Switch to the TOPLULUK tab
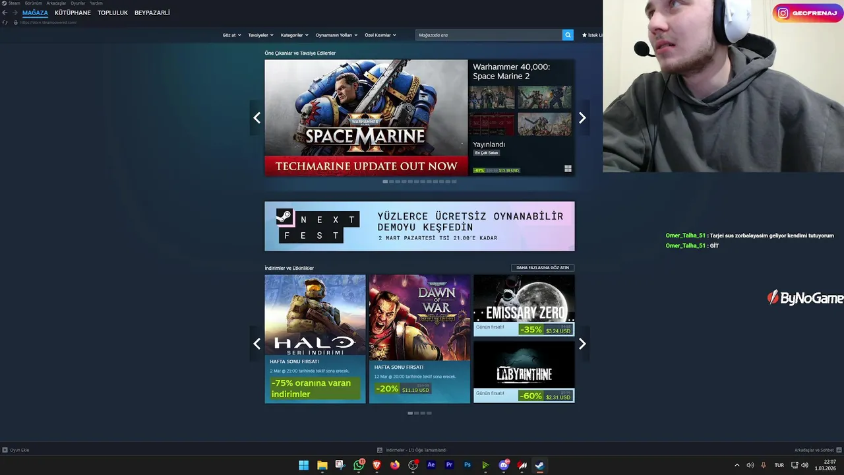Image resolution: width=844 pixels, height=475 pixels. click(113, 13)
